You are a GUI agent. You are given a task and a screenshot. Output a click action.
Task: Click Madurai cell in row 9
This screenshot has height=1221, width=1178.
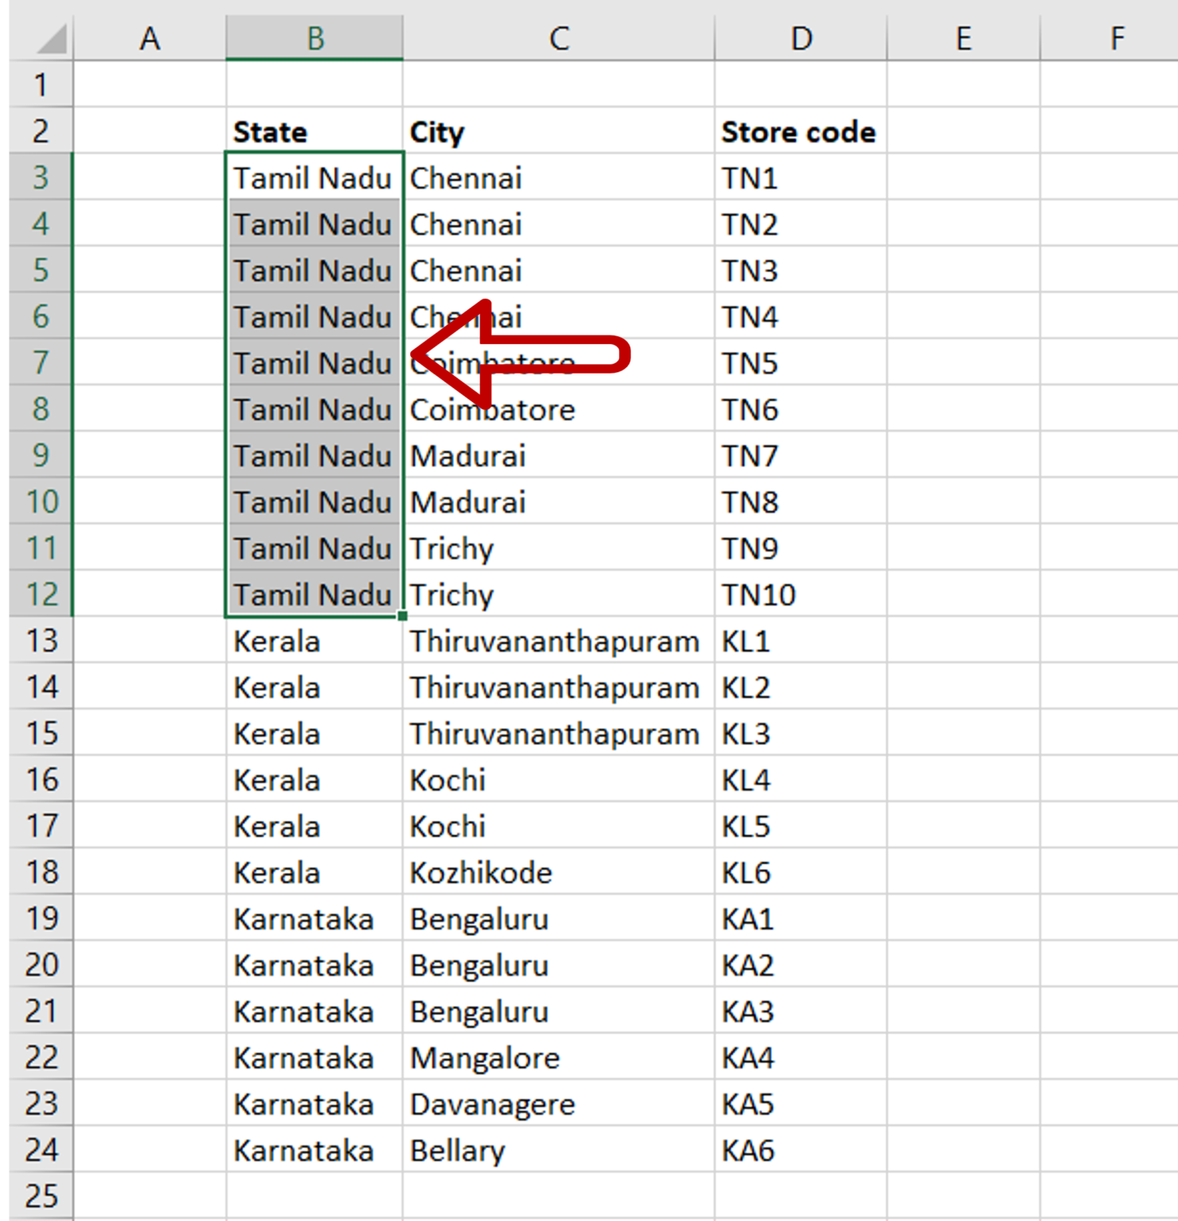(559, 455)
